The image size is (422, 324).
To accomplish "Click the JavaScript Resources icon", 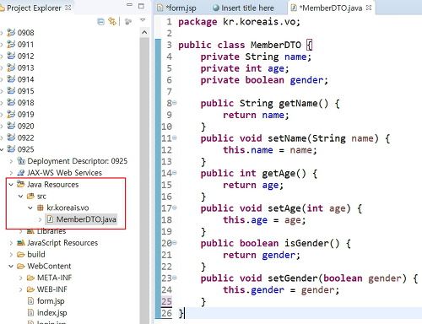I will click(x=21, y=243).
